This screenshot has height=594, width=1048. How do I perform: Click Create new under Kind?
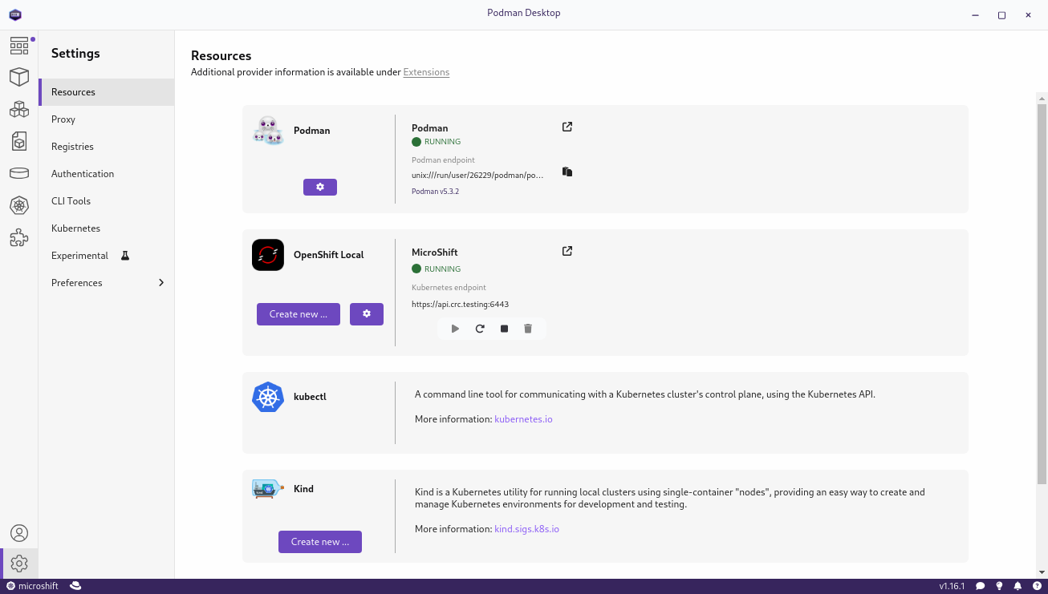click(320, 542)
